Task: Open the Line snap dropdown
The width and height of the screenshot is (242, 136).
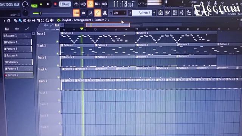Action: 119,13
